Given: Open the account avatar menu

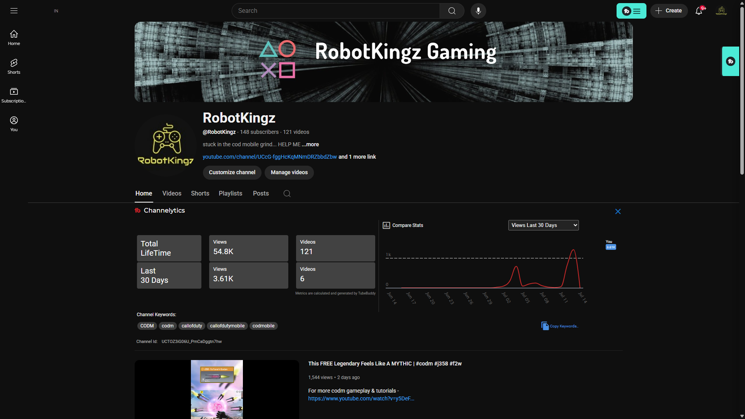Looking at the screenshot, I should (x=721, y=11).
